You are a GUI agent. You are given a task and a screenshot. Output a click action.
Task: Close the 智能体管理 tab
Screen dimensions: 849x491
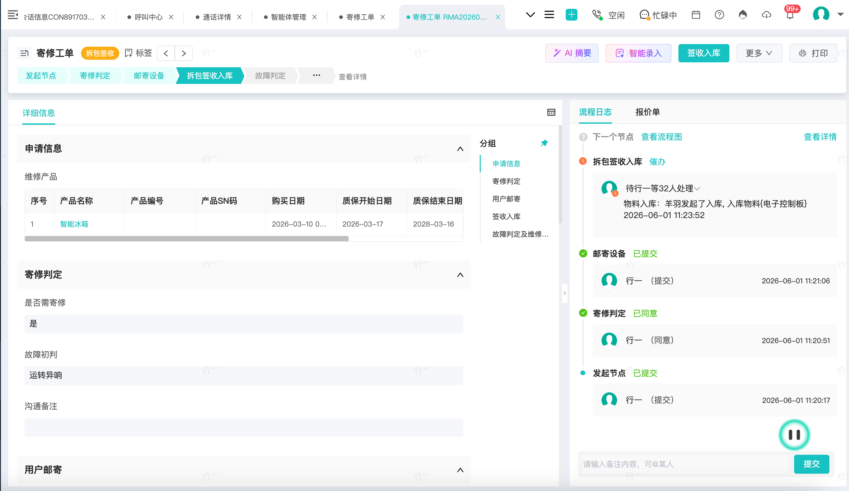[x=314, y=17]
